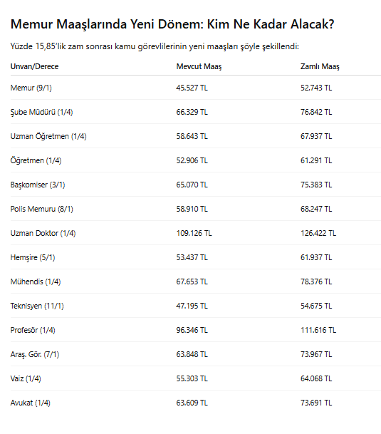Click the Şube Müdürü (1/4) row label
This screenshot has height=434, width=381.
point(41,112)
